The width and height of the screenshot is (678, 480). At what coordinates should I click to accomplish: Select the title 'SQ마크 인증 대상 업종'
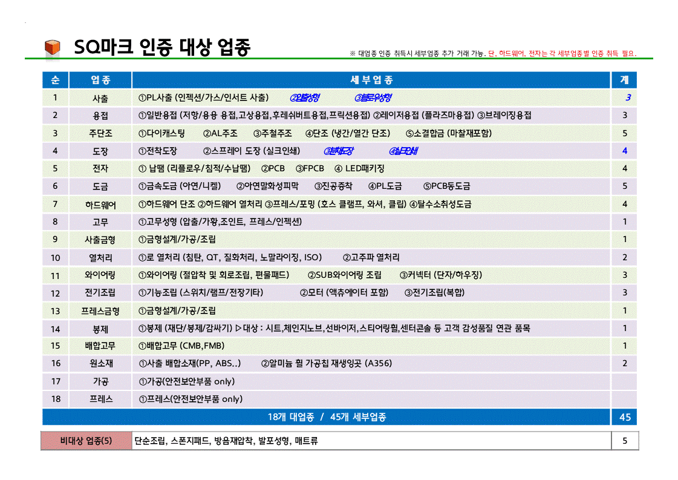[162, 47]
